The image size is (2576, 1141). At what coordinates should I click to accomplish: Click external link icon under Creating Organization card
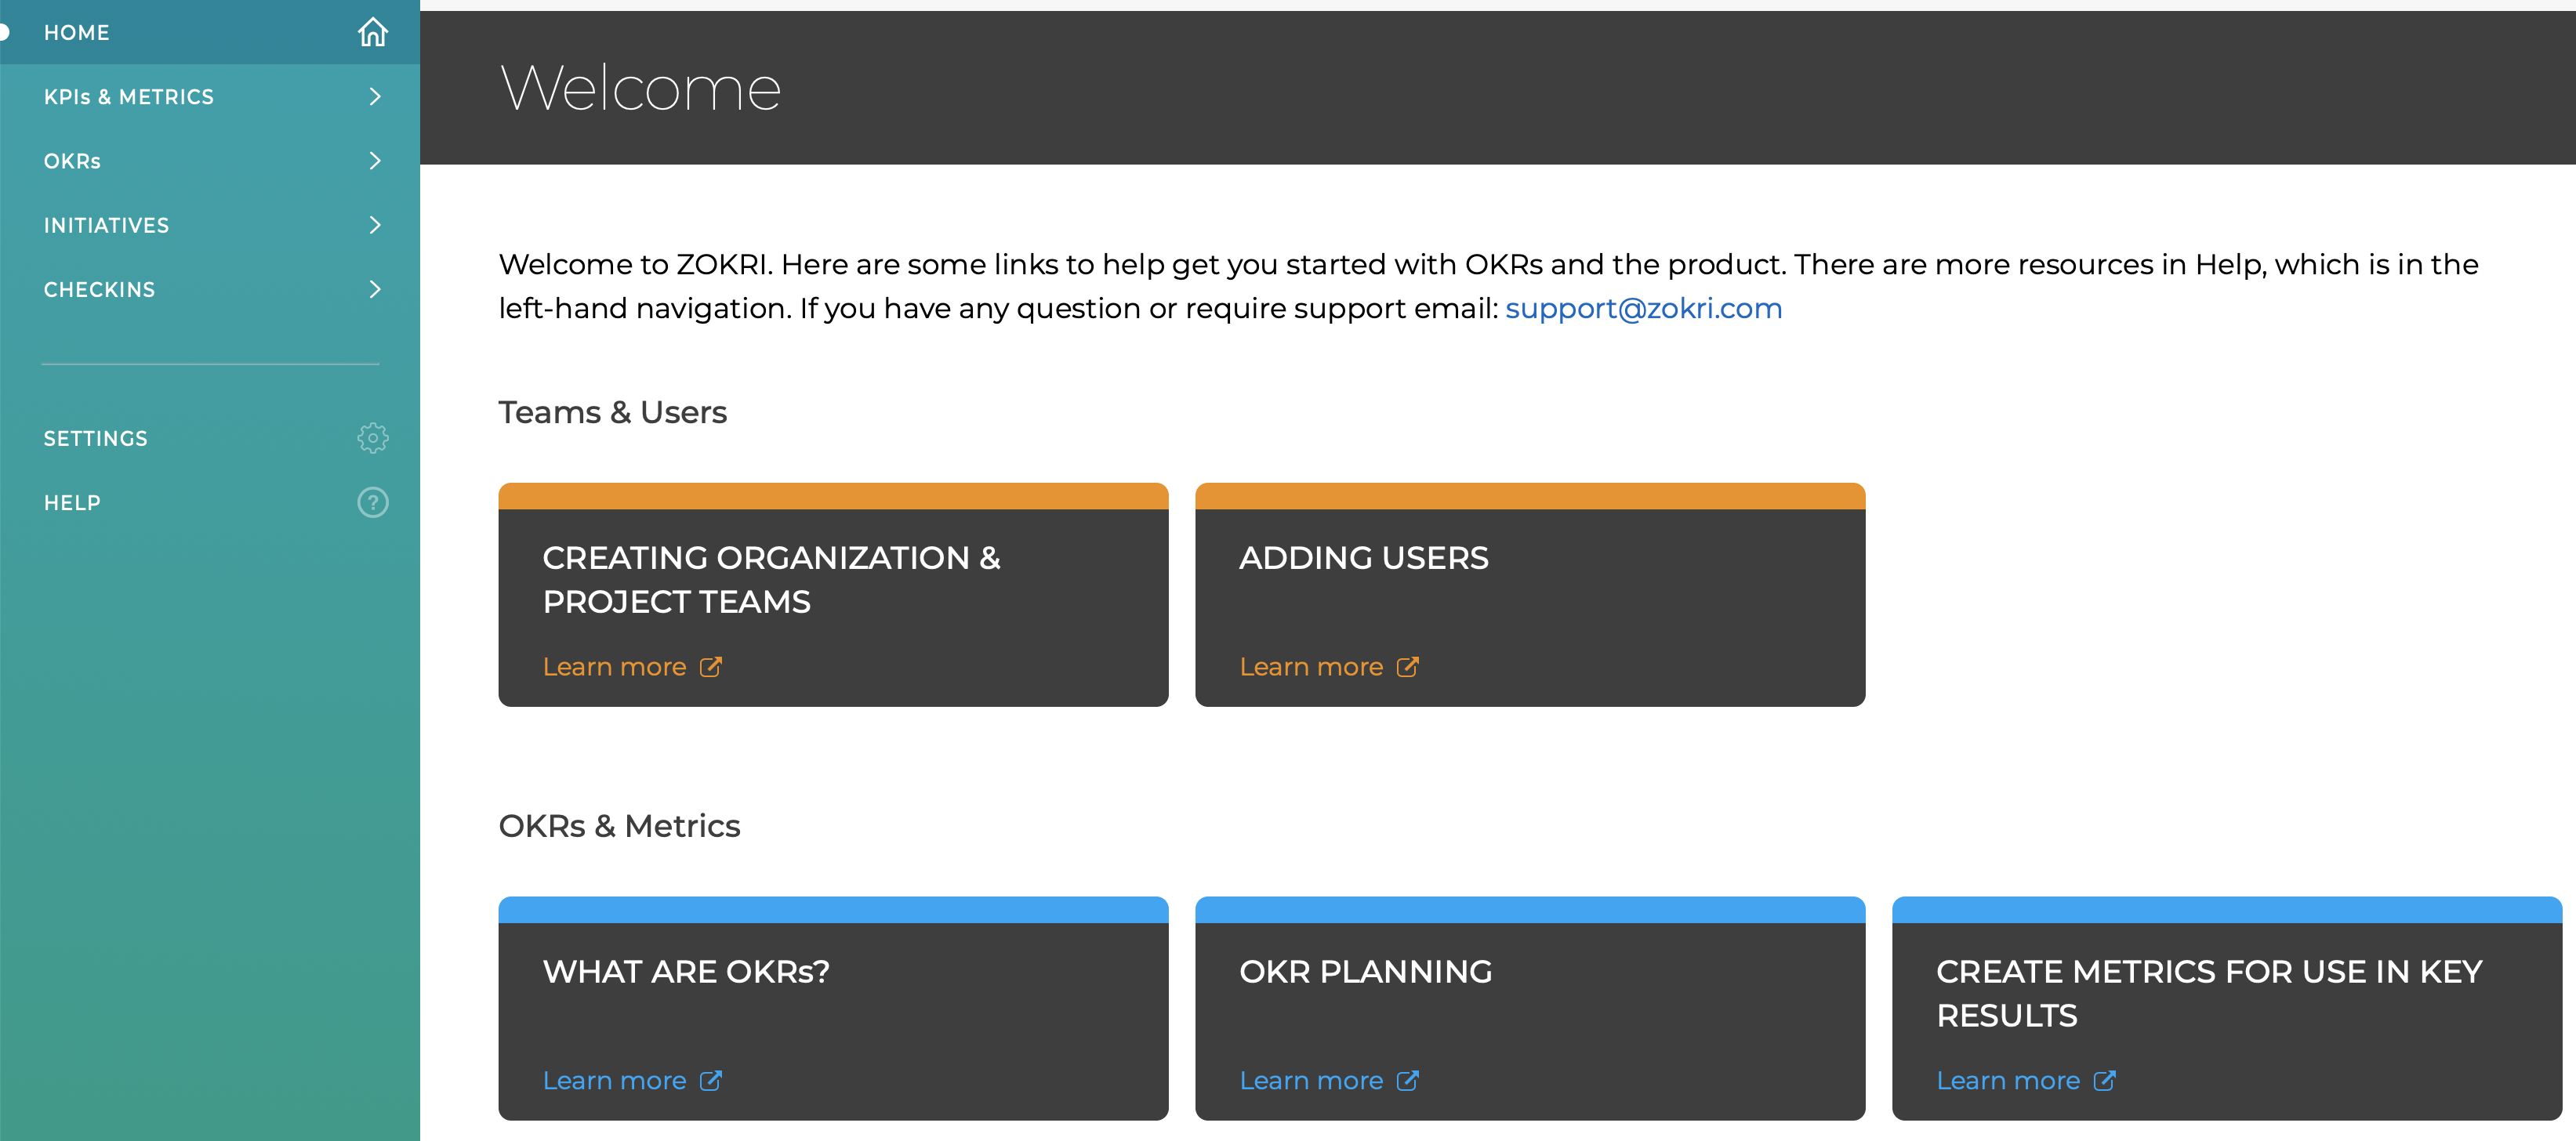[x=711, y=667]
